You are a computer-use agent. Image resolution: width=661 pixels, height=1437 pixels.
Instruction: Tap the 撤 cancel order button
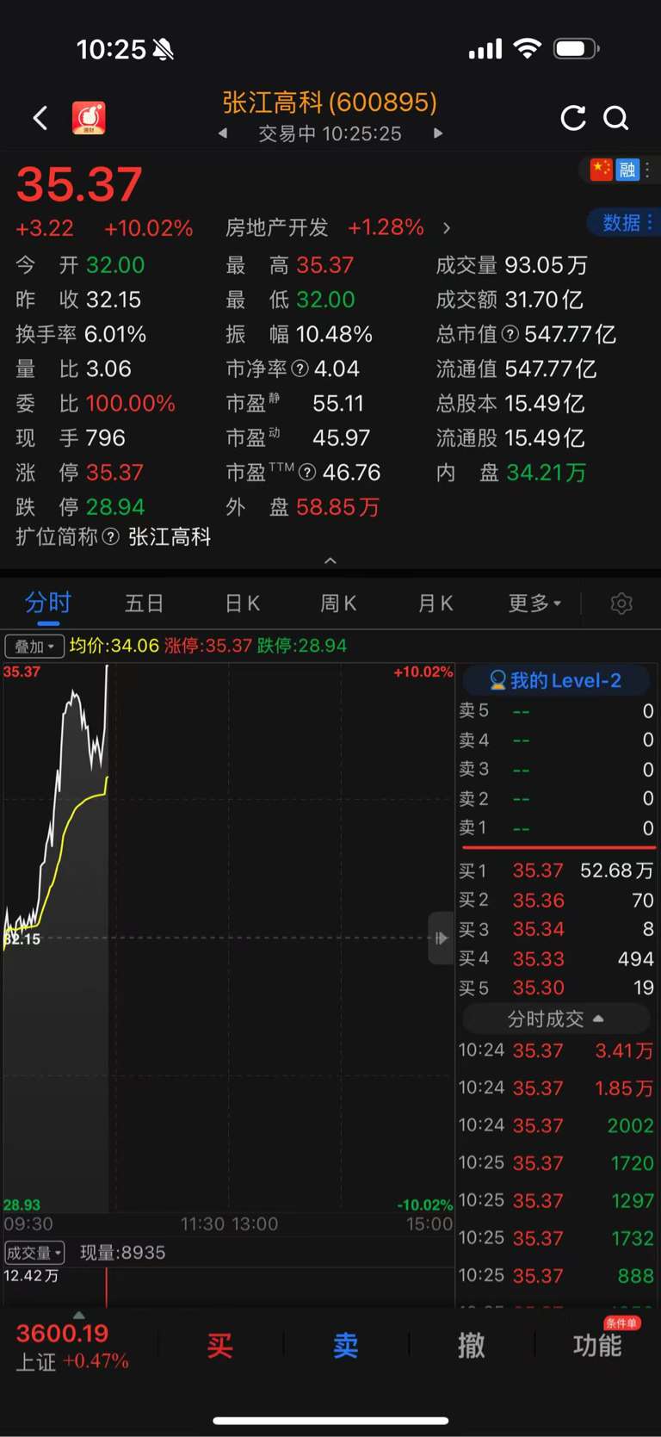click(x=472, y=1345)
